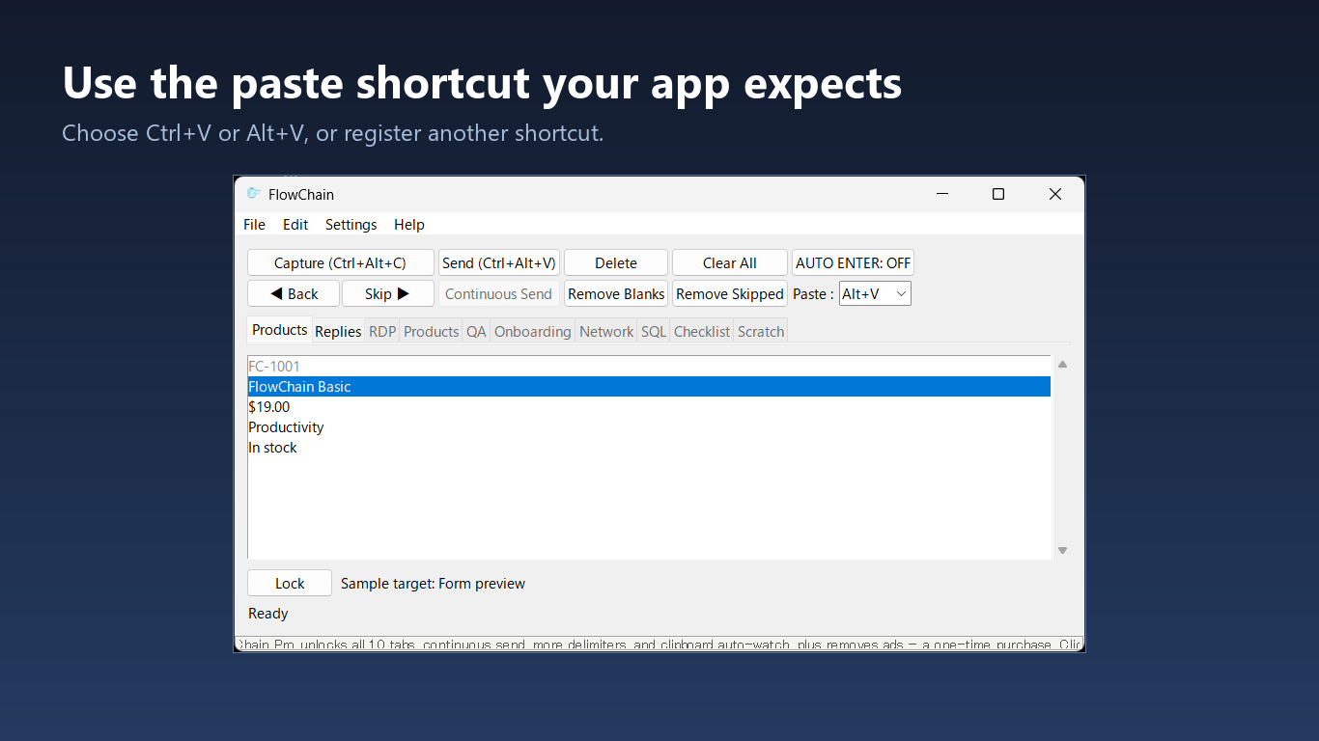Select the Productivity list row
This screenshot has width=1319, height=741.
click(649, 427)
